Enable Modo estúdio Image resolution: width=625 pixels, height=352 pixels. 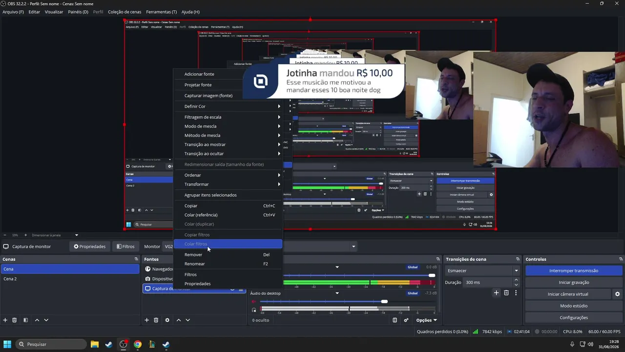[574, 306]
